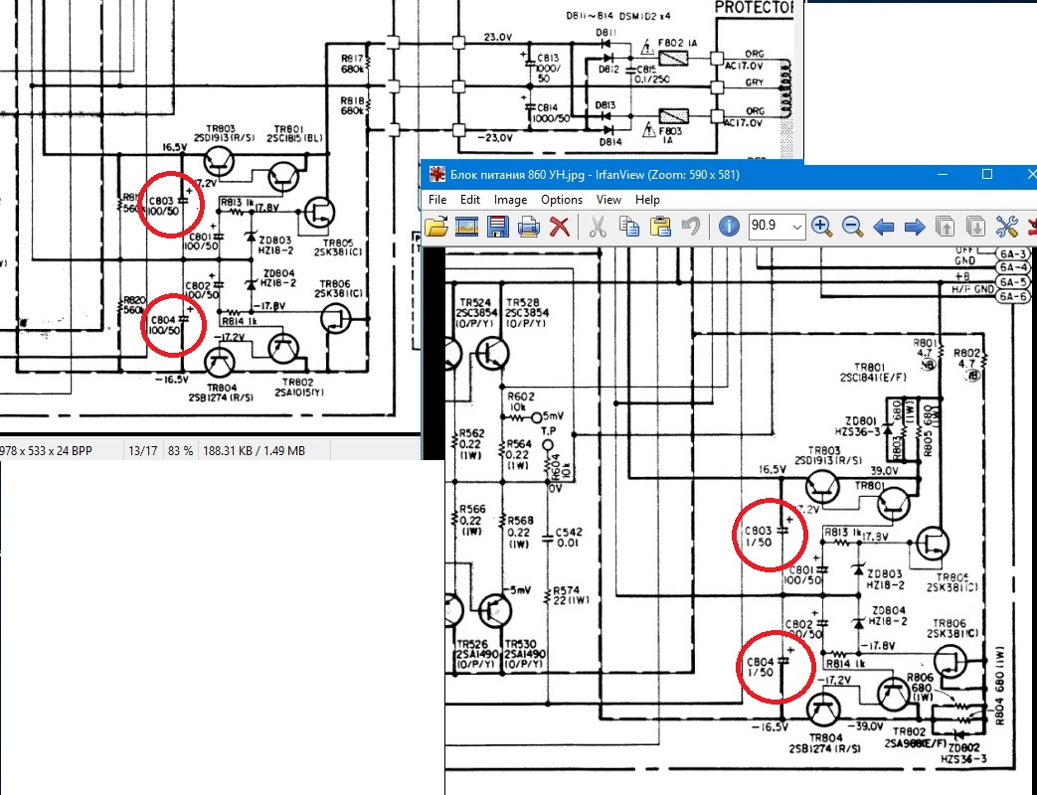This screenshot has height=795, width=1037.
Task: Open settings via wrench and screwdriver icon
Action: (x=1006, y=227)
